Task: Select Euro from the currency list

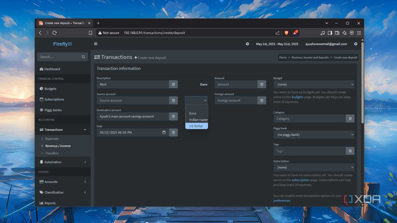Action: coord(197,113)
